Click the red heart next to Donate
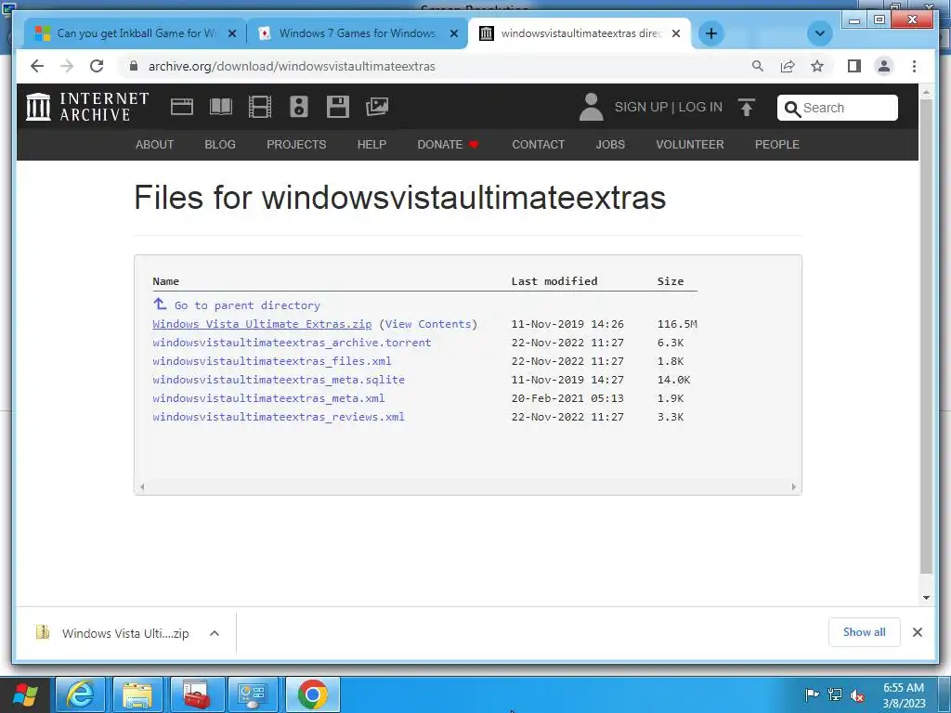The width and height of the screenshot is (951, 713). 474,144
